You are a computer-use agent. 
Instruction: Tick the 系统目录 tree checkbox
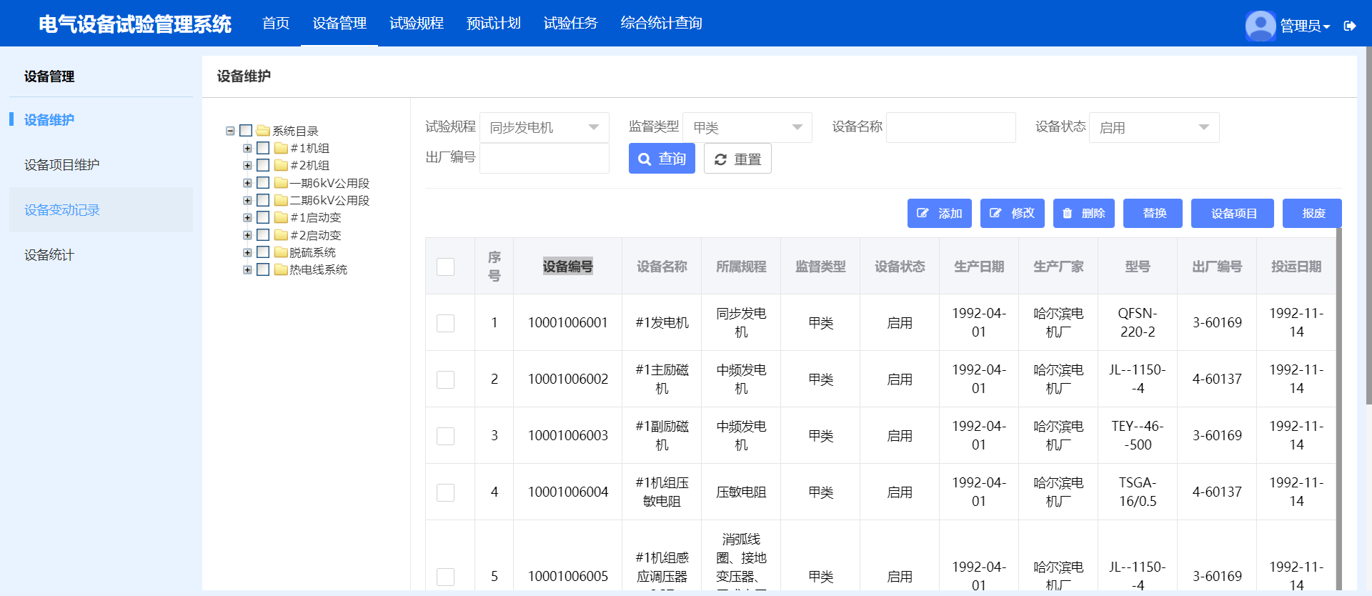coord(246,131)
